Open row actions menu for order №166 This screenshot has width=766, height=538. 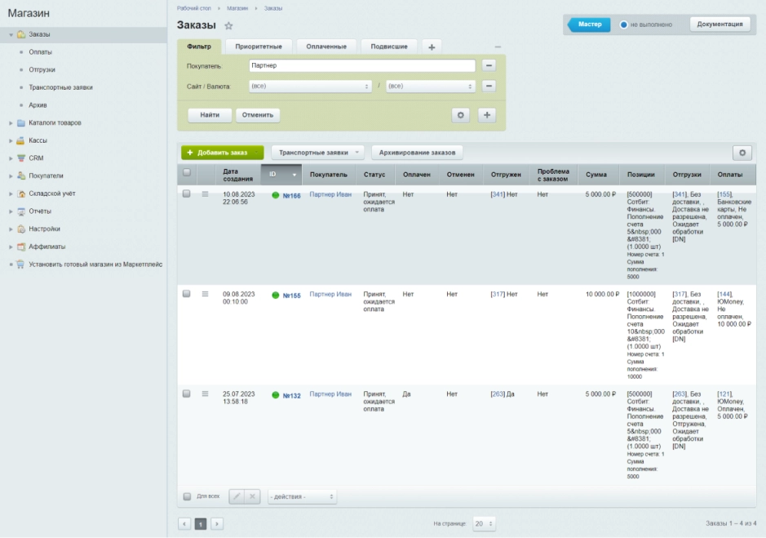point(206,194)
